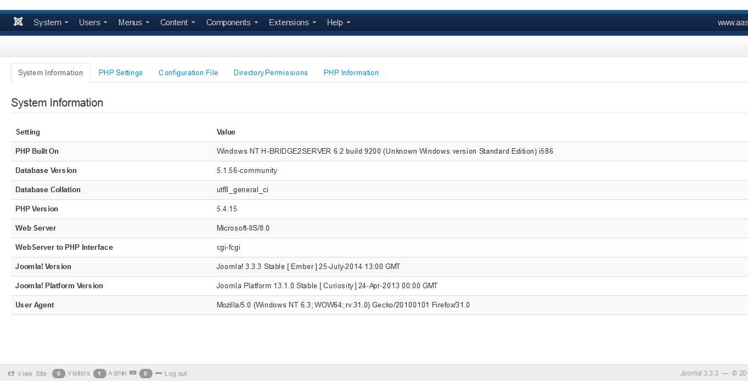The height and width of the screenshot is (381, 748).
Task: Click the Log out link
Action: click(176, 373)
